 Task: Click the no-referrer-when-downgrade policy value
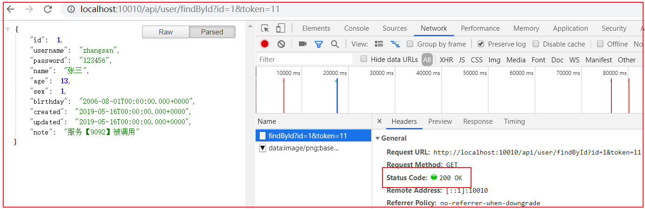point(490,203)
